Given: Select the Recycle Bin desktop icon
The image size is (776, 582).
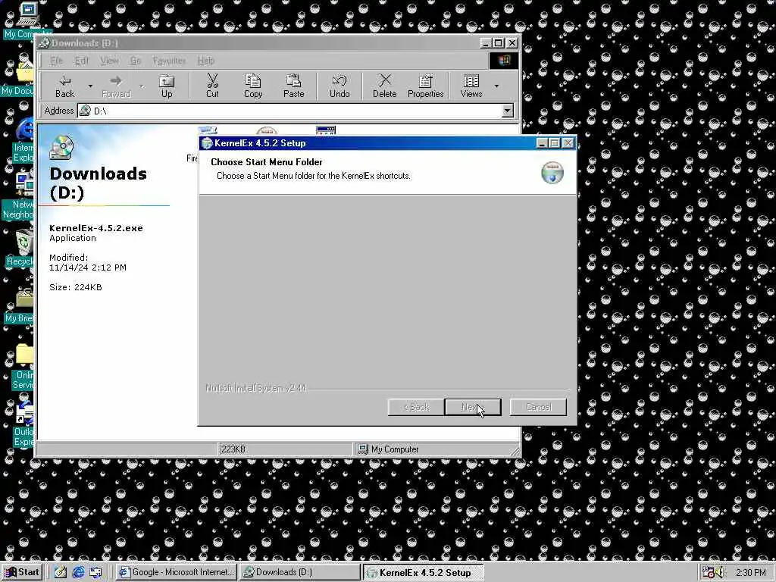Looking at the screenshot, I should pos(20,249).
